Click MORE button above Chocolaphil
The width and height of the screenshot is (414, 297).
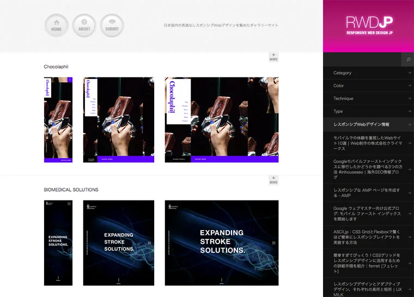tap(273, 57)
